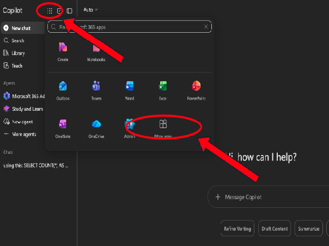Select the Microsoft 365 Ad agent
The image size is (329, 246).
24,96
